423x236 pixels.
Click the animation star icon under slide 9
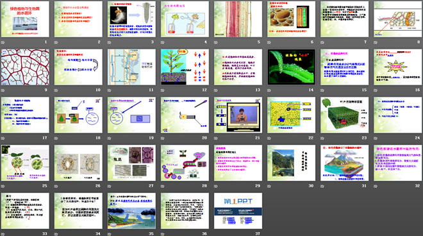[3, 90]
